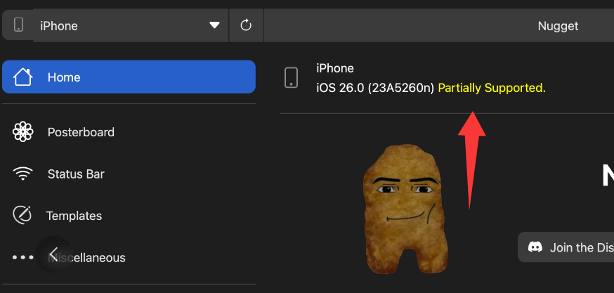This screenshot has height=293, width=614.
Task: Click the Templates pencil-circle icon
Action: (x=22, y=215)
